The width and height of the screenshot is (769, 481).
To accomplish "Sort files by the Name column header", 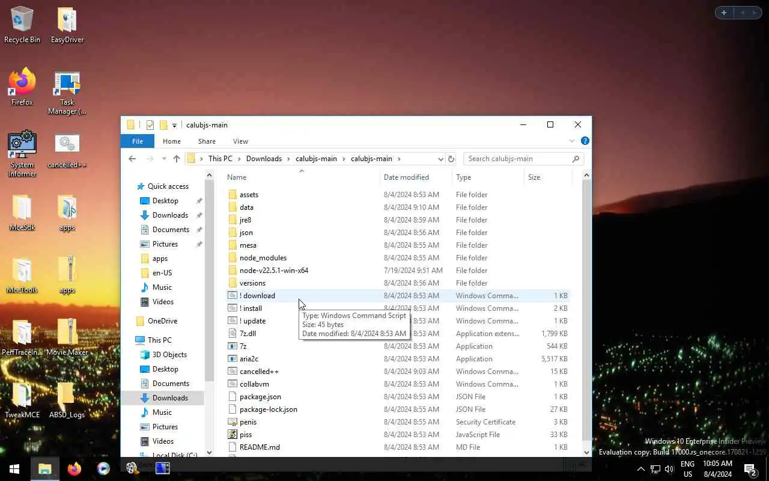I will pos(302,177).
